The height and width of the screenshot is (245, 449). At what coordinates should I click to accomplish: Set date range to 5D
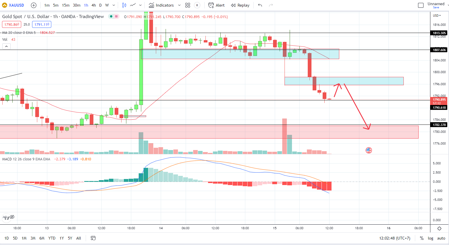pos(15,238)
